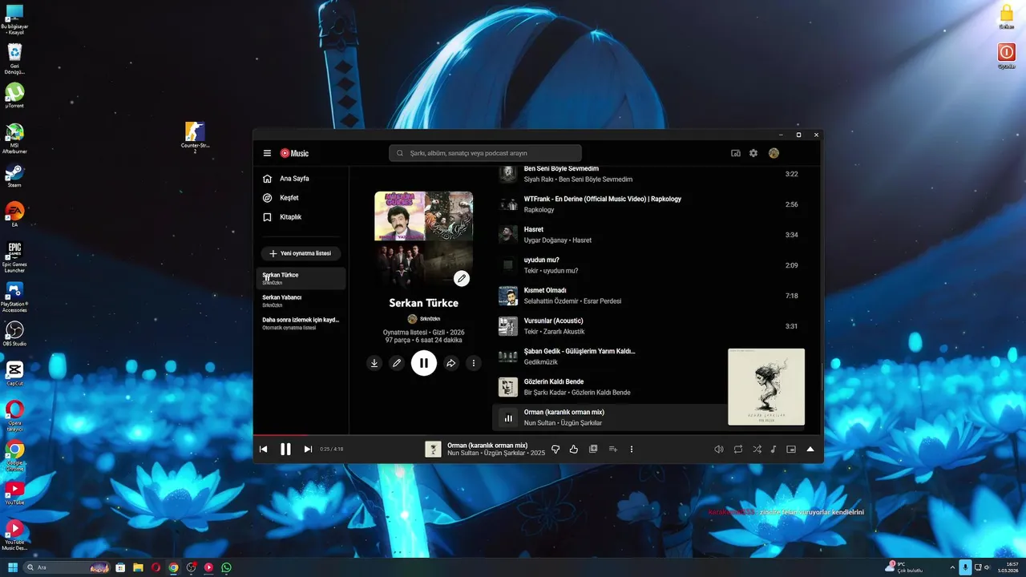Toggle shuffle mode

(x=757, y=450)
